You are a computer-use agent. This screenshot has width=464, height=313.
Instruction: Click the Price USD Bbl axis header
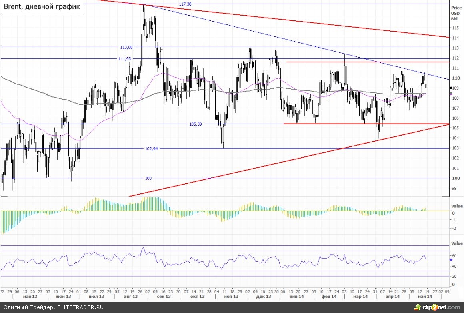click(456, 13)
